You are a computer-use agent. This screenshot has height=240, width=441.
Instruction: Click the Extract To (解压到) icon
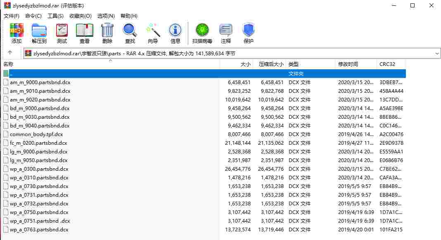[x=39, y=31]
